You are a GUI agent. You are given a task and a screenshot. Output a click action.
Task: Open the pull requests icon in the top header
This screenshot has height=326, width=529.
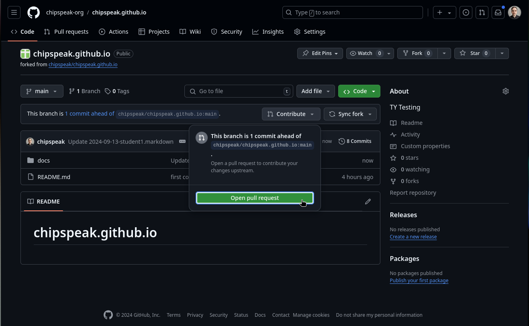coord(482,12)
